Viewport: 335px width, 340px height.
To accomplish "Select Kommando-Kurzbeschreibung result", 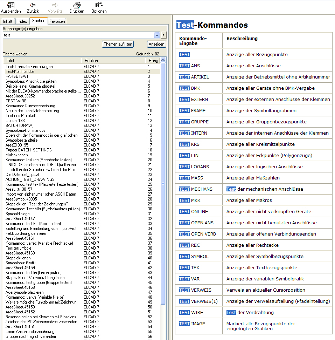I will pyautogui.click(x=30, y=106).
